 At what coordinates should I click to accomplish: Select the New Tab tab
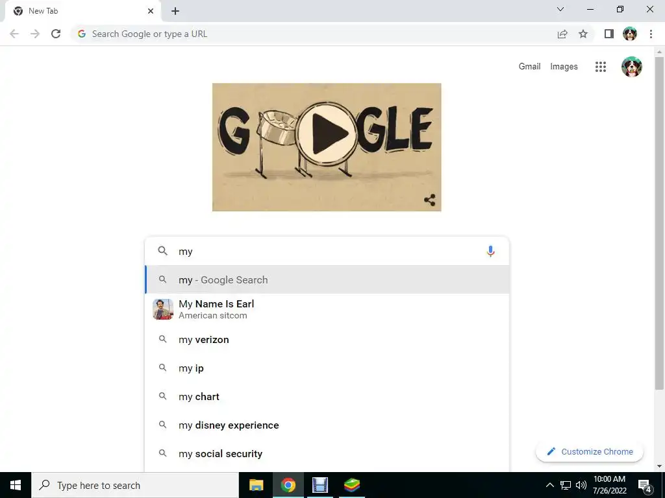click(x=82, y=12)
